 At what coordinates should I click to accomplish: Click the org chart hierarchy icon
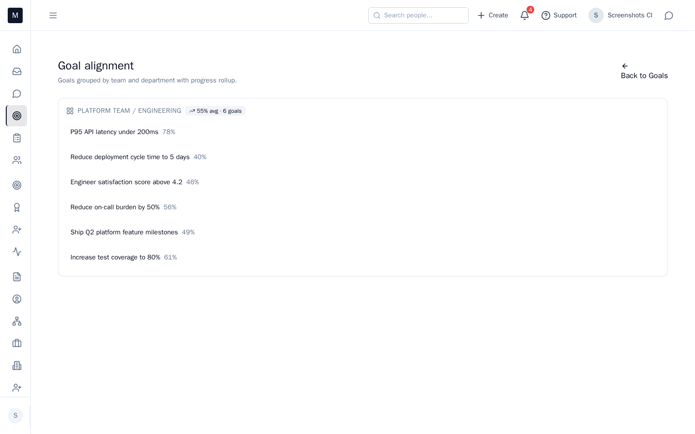(x=17, y=321)
